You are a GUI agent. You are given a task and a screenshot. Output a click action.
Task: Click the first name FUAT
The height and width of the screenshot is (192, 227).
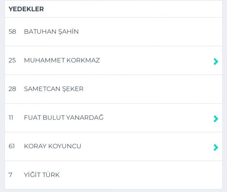click(32, 118)
